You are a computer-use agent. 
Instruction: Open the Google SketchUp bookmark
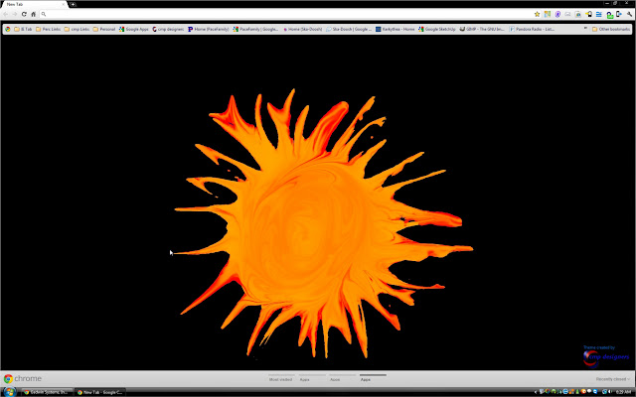437,29
